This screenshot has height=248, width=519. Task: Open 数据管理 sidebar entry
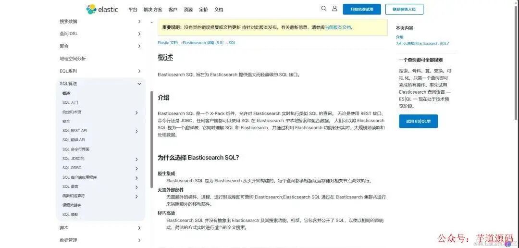[68, 240]
